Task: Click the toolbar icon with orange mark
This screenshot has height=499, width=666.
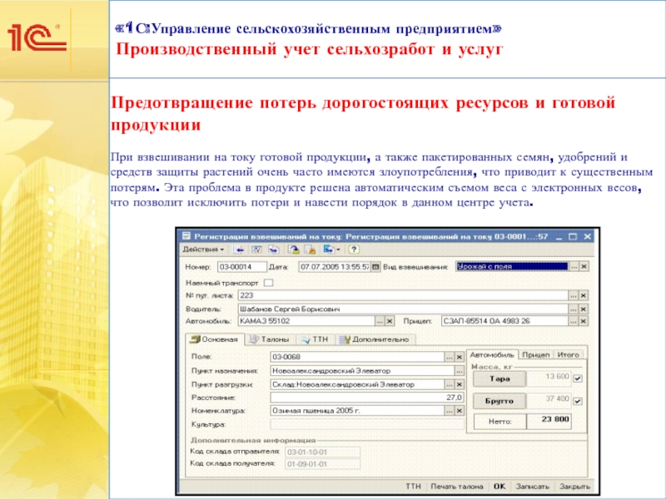Action: [x=310, y=249]
